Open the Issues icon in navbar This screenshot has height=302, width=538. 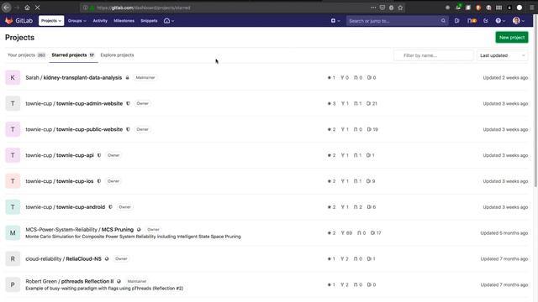457,21
